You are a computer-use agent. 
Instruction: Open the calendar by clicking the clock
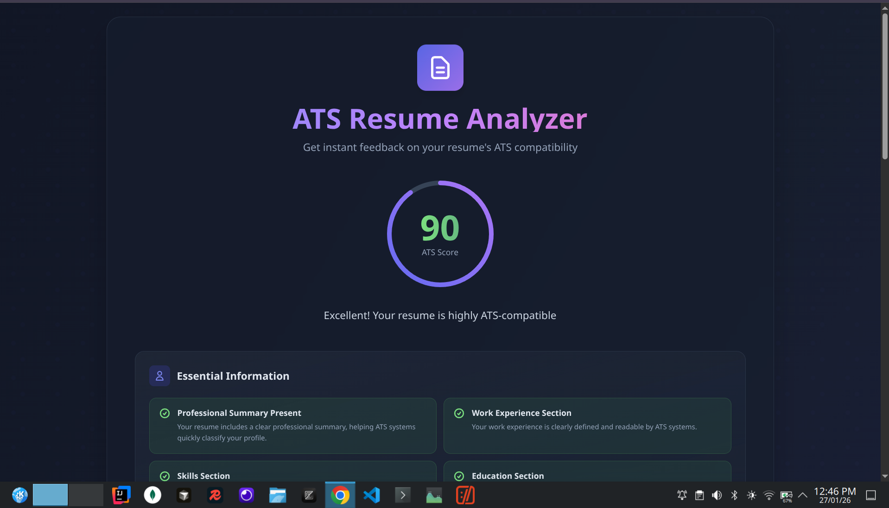coord(834,495)
